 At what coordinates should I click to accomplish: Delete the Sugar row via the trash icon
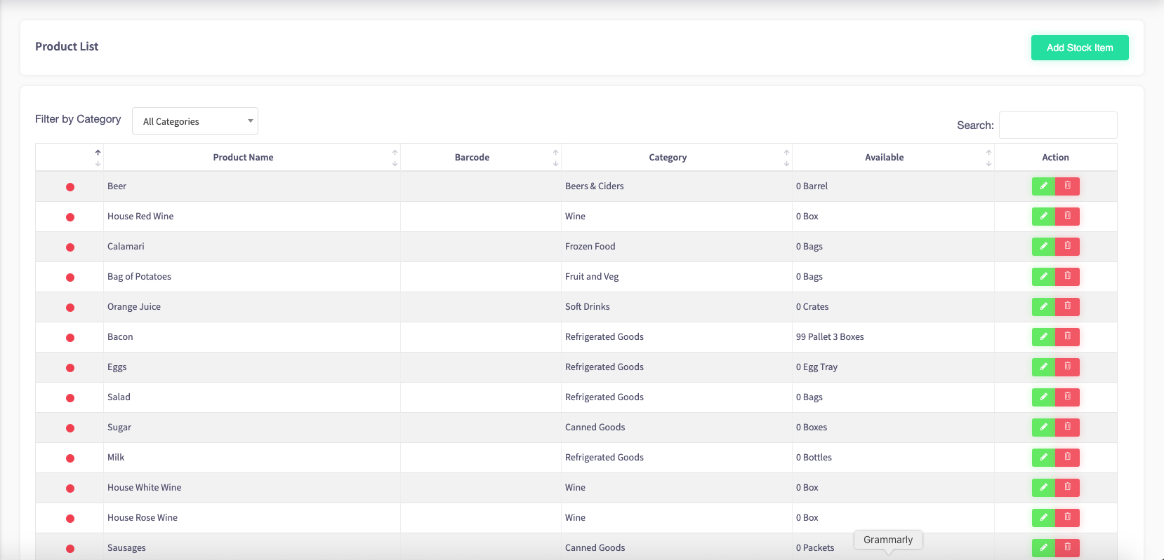click(1067, 427)
